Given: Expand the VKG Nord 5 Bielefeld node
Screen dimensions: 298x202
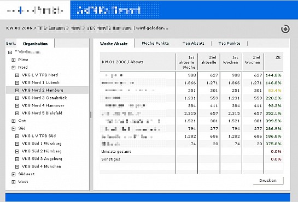Looking at the screenshot, I should coord(17,113).
